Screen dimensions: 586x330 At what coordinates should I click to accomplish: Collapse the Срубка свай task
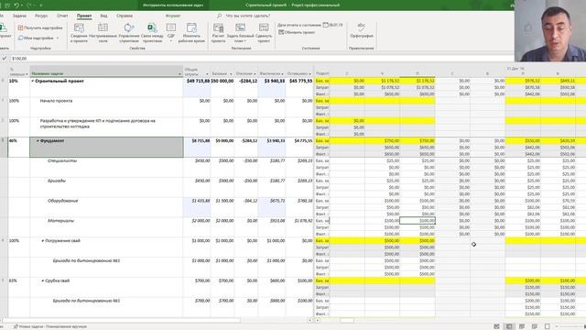tap(43, 280)
